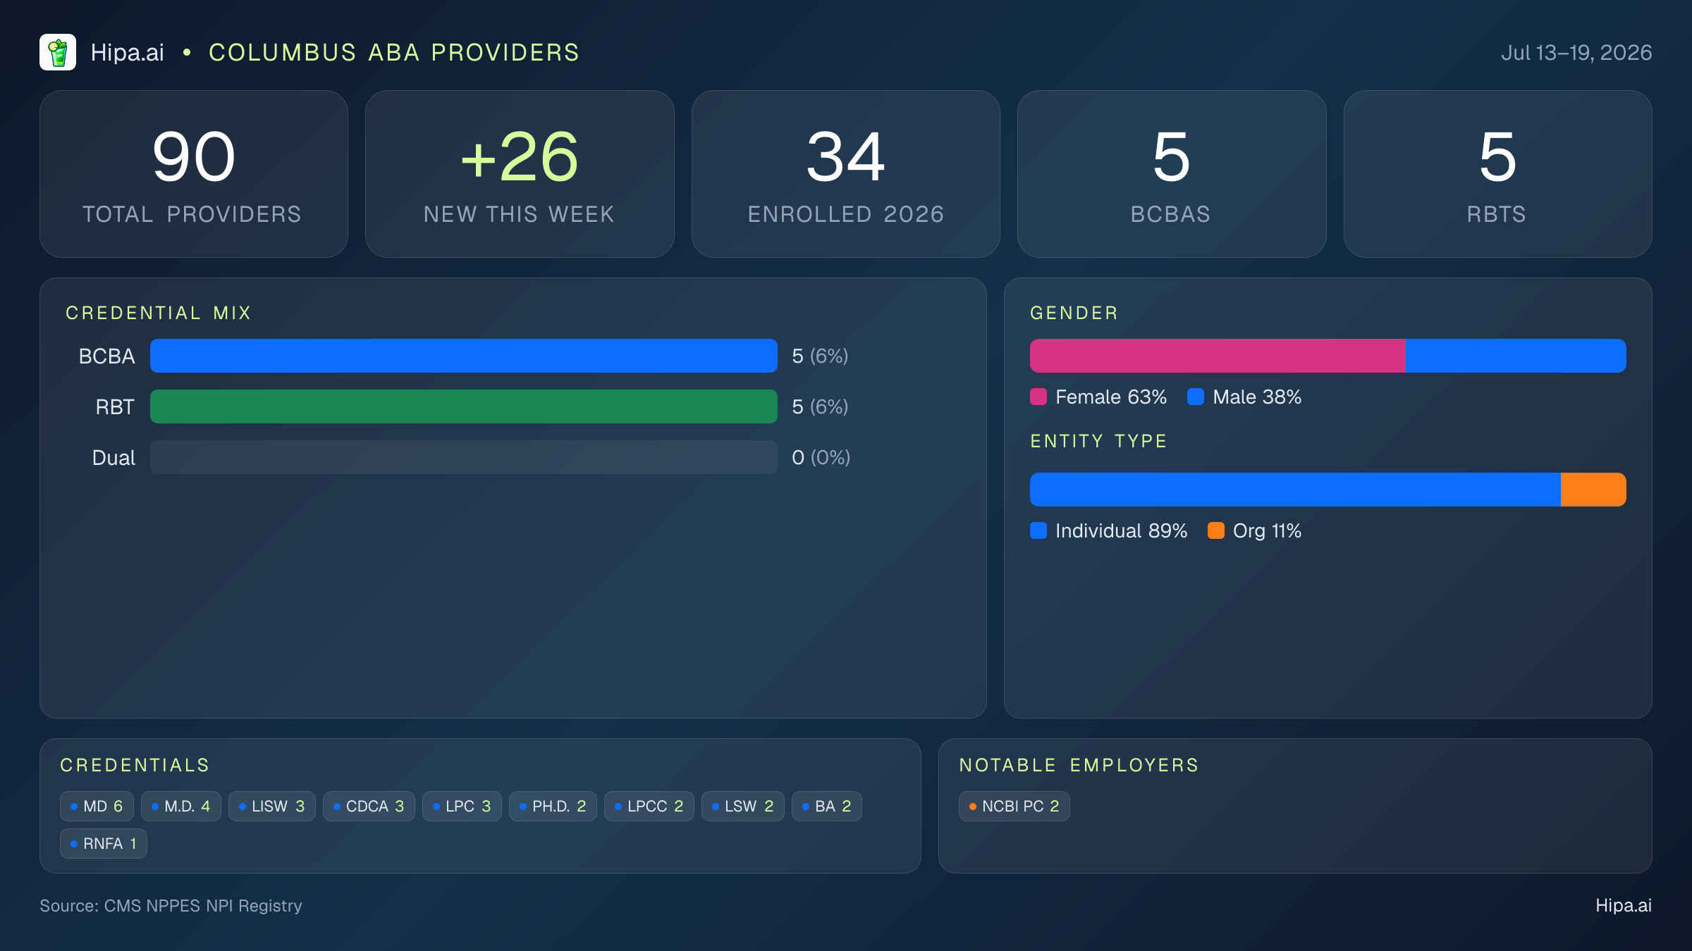Click the Male 38% legend label
The image size is (1692, 951).
[x=1257, y=397]
